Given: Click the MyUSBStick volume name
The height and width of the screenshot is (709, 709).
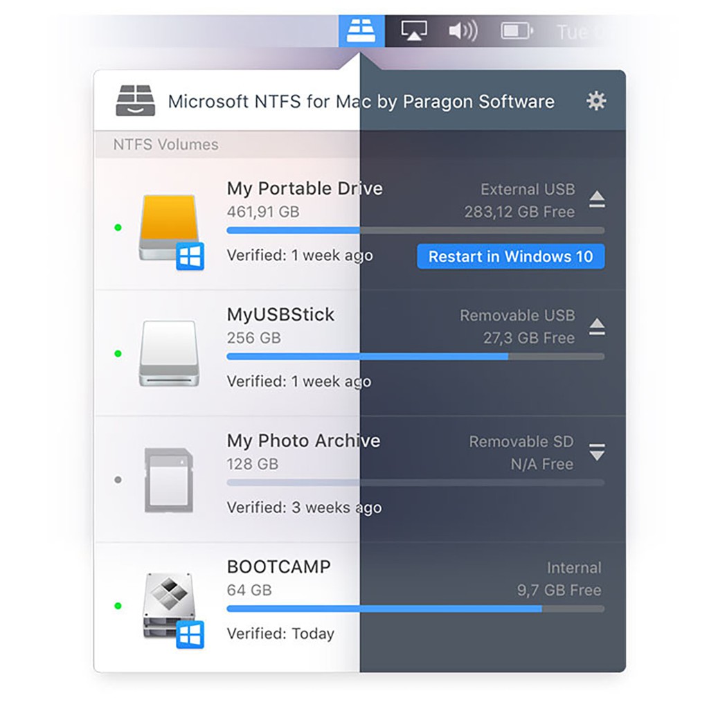Looking at the screenshot, I should point(280,314).
